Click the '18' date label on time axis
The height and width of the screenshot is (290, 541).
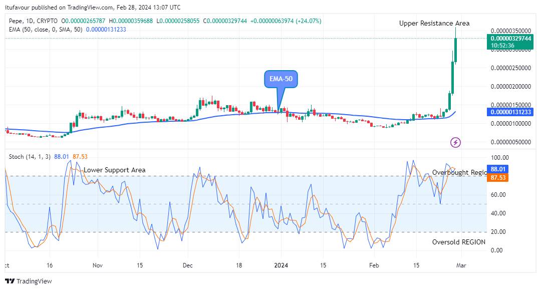pos(239,265)
